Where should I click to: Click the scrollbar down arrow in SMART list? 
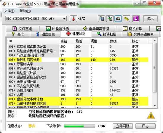pos(155,106)
